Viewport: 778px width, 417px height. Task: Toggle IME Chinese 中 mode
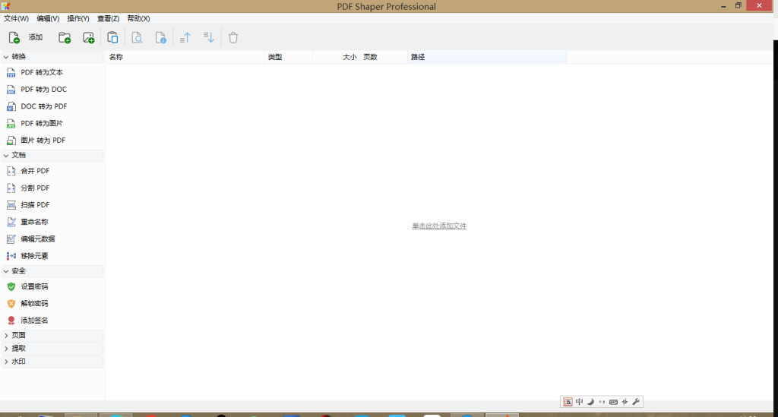point(579,402)
